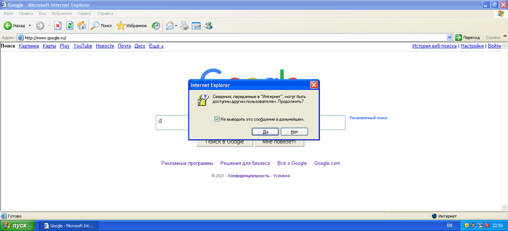The height and width of the screenshot is (231, 508).
Task: Click the page icon in address bar
Action: 20,37
